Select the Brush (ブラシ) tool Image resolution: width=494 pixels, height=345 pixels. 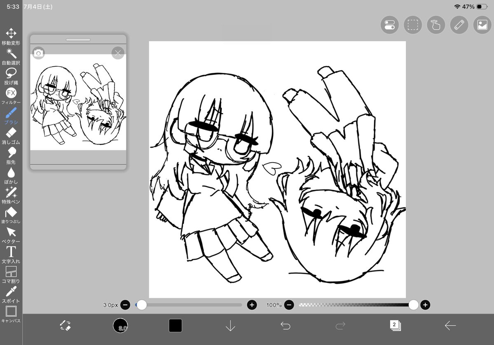[x=11, y=116]
